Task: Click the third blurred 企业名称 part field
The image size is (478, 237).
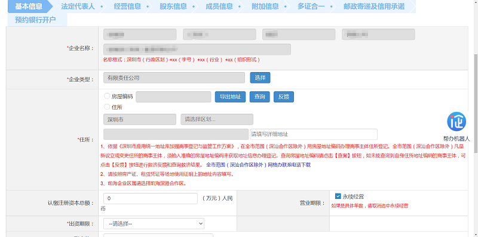Action: (x=299, y=35)
